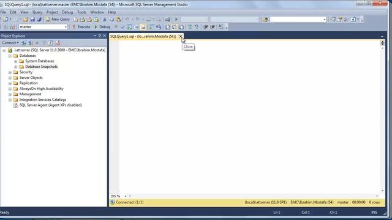Expand the Management folder
Viewport: 392px width, 220px height.
click(10, 94)
